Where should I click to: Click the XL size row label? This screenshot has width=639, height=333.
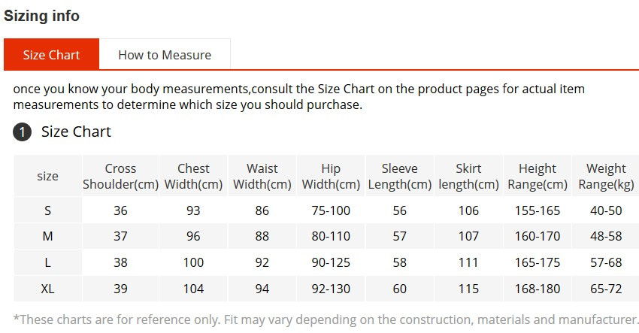(47, 289)
